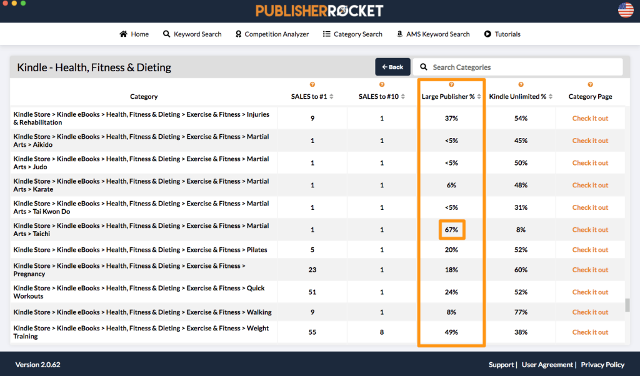640x376 pixels.
Task: Select the Pilates category text
Action: (x=141, y=250)
